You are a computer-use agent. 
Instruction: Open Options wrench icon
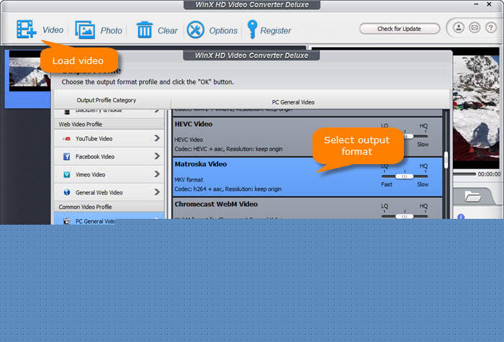[195, 30]
